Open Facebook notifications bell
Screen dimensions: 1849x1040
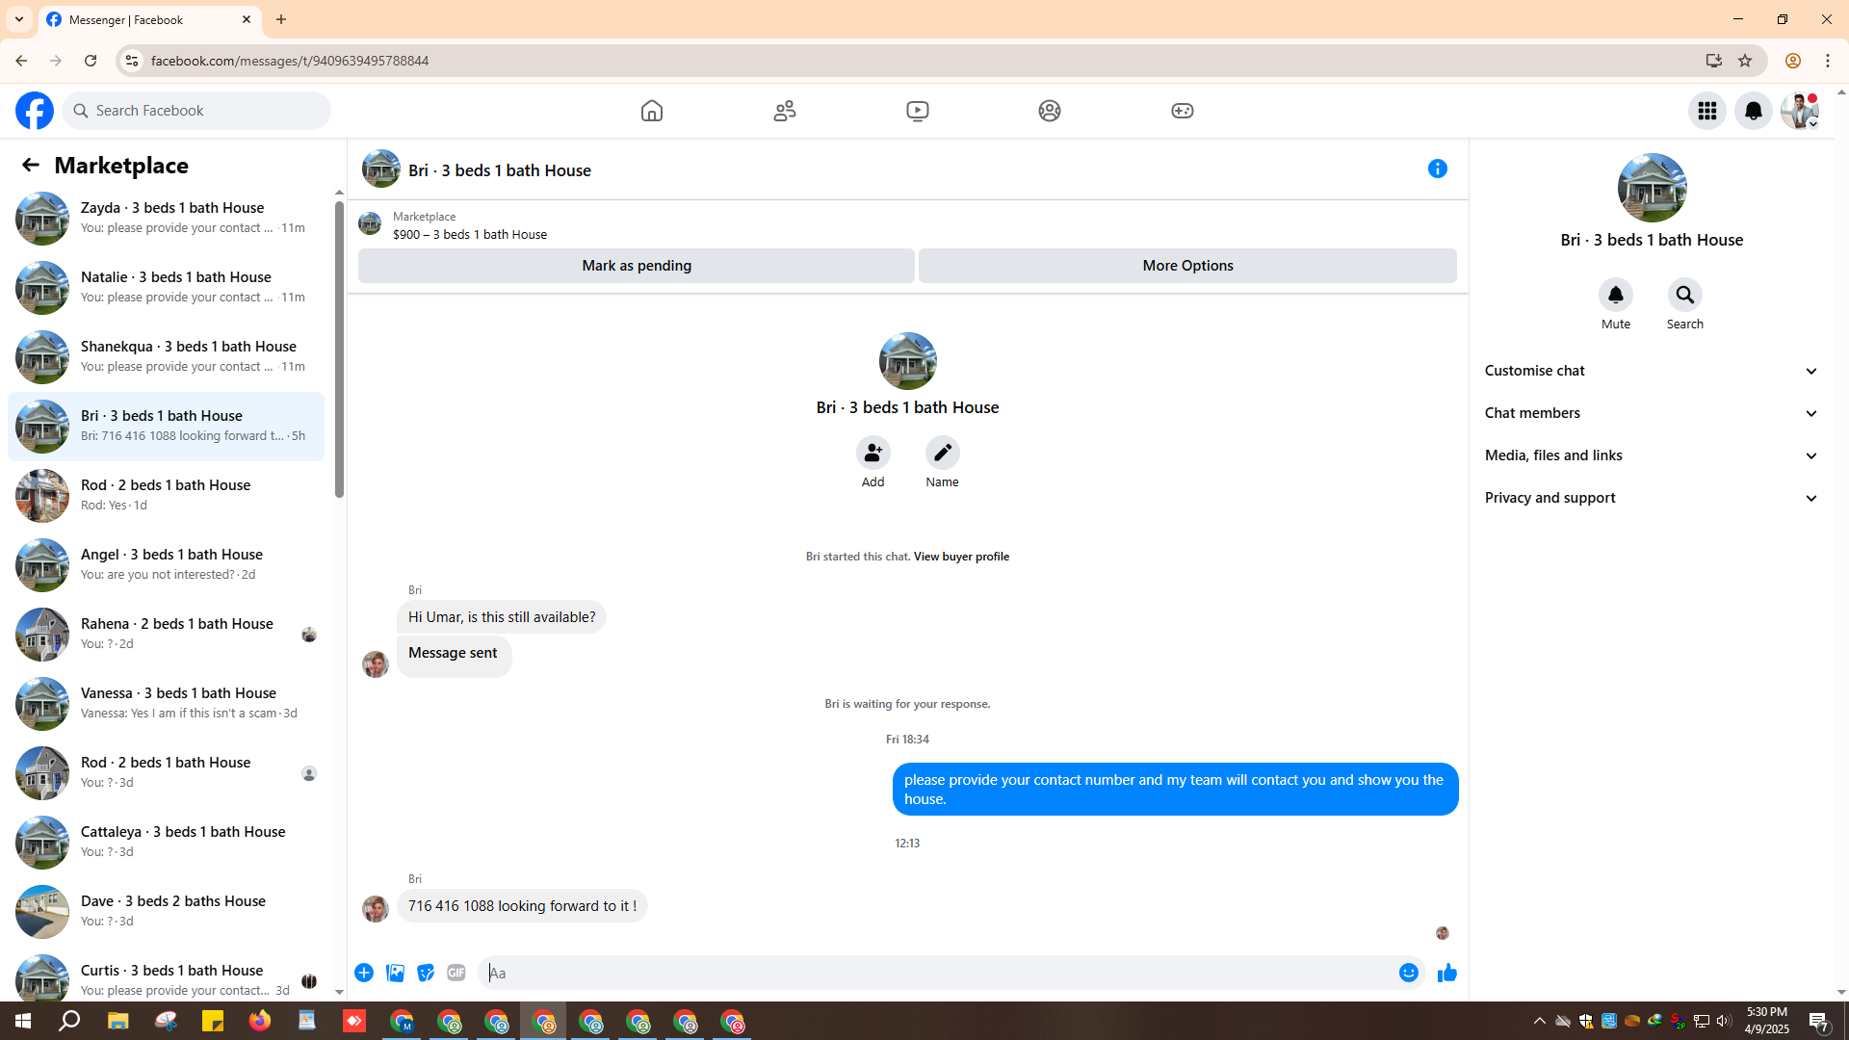pyautogui.click(x=1754, y=111)
